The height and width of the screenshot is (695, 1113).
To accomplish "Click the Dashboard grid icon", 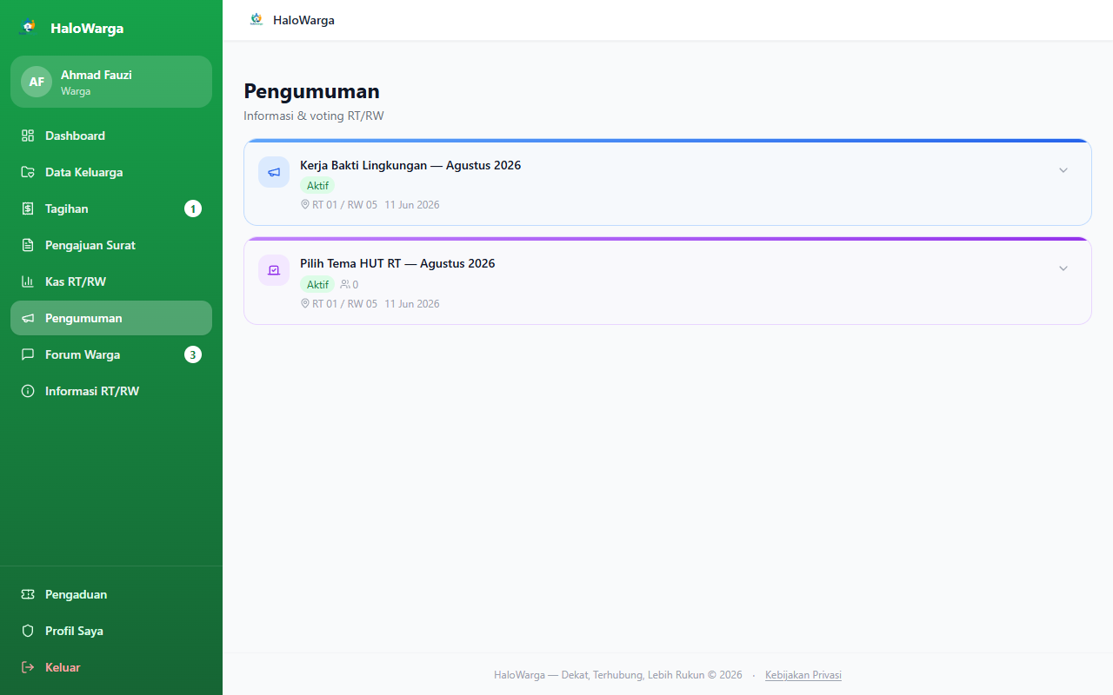I will (28, 136).
